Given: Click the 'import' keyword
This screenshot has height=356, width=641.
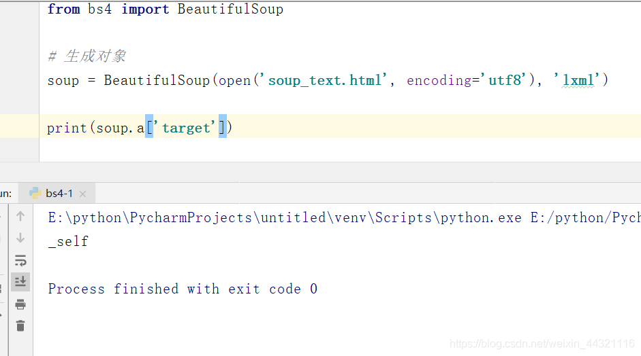Looking at the screenshot, I should (x=145, y=9).
